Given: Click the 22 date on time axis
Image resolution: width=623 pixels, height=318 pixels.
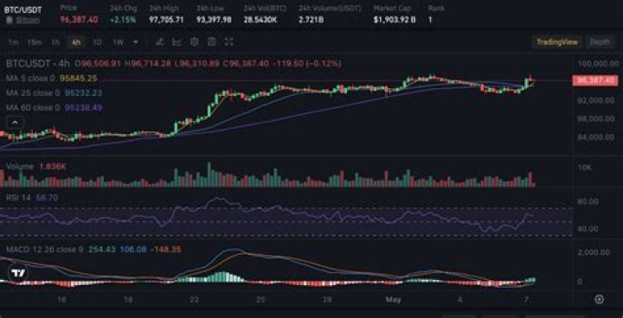Looking at the screenshot, I should [x=195, y=299].
